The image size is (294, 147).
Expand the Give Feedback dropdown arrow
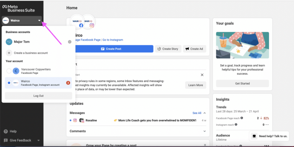[x=38, y=140]
